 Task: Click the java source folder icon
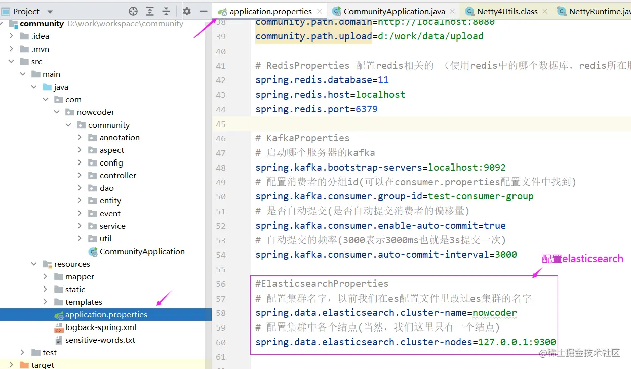[47, 87]
